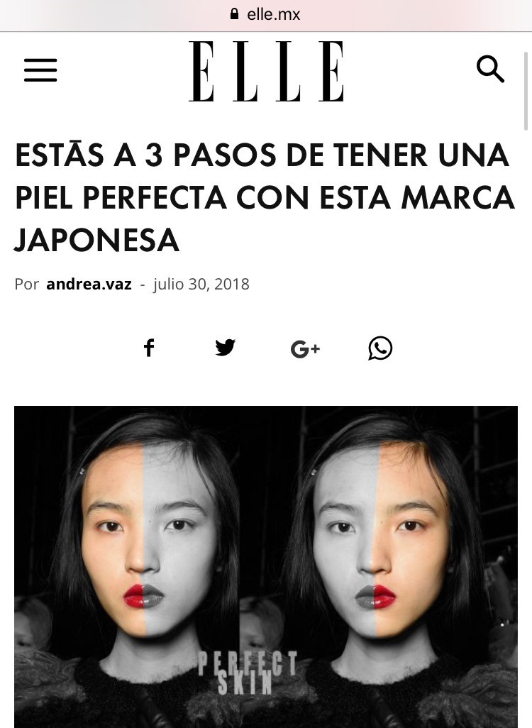
Task: Tap the padlock icon beside elle.mx
Action: click(234, 14)
